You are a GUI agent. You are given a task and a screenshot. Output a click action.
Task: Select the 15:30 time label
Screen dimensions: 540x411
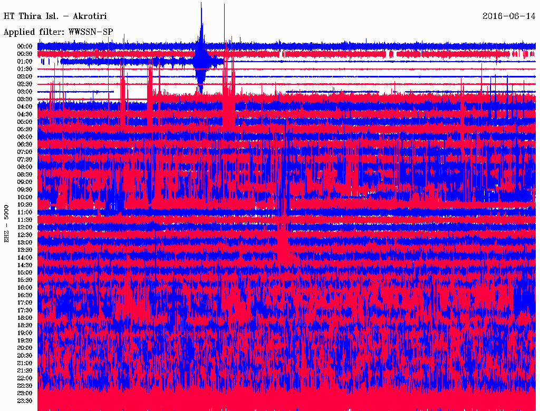click(x=25, y=280)
